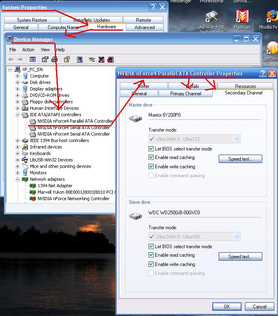The image size is (278, 316).
Task: Open Properties from Device Manager toolbar icon
Action: (45, 59)
